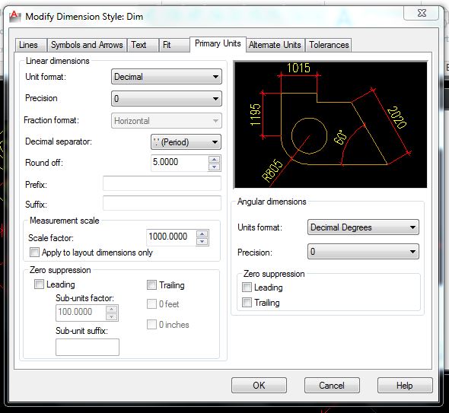Open the angular Units format dropdown
Image resolution: width=449 pixels, height=413 pixels.
pos(363,227)
